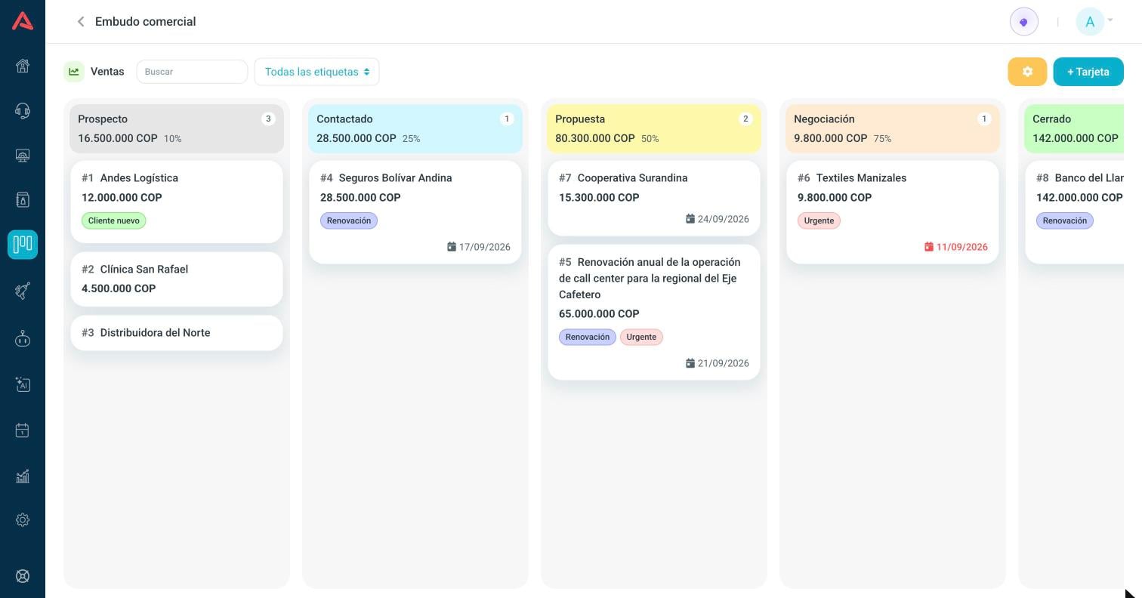Click the green Ventas chart icon
Screen dimensions: 1142x598
click(x=74, y=72)
